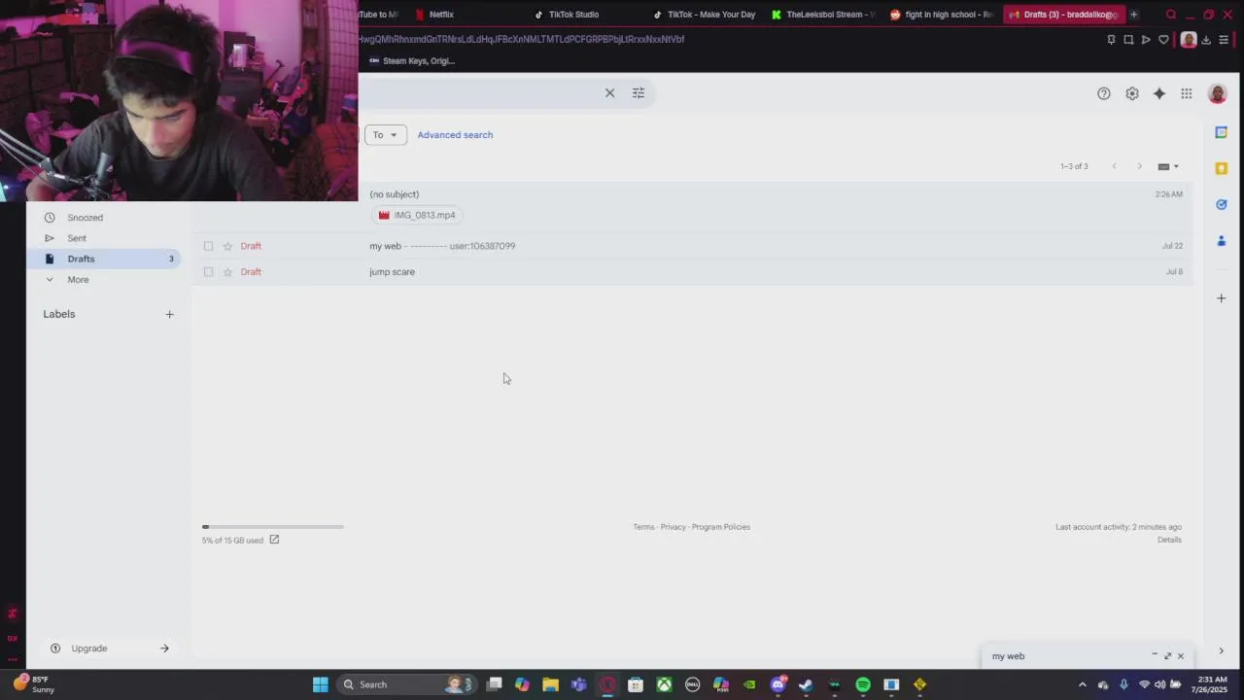Open new browser tab
This screenshot has width=1244, height=700.
pos(1133,15)
